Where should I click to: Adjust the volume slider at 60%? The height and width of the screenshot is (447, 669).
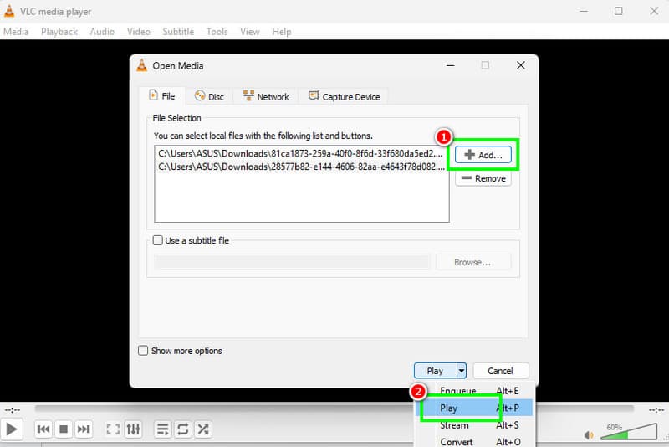(629, 432)
